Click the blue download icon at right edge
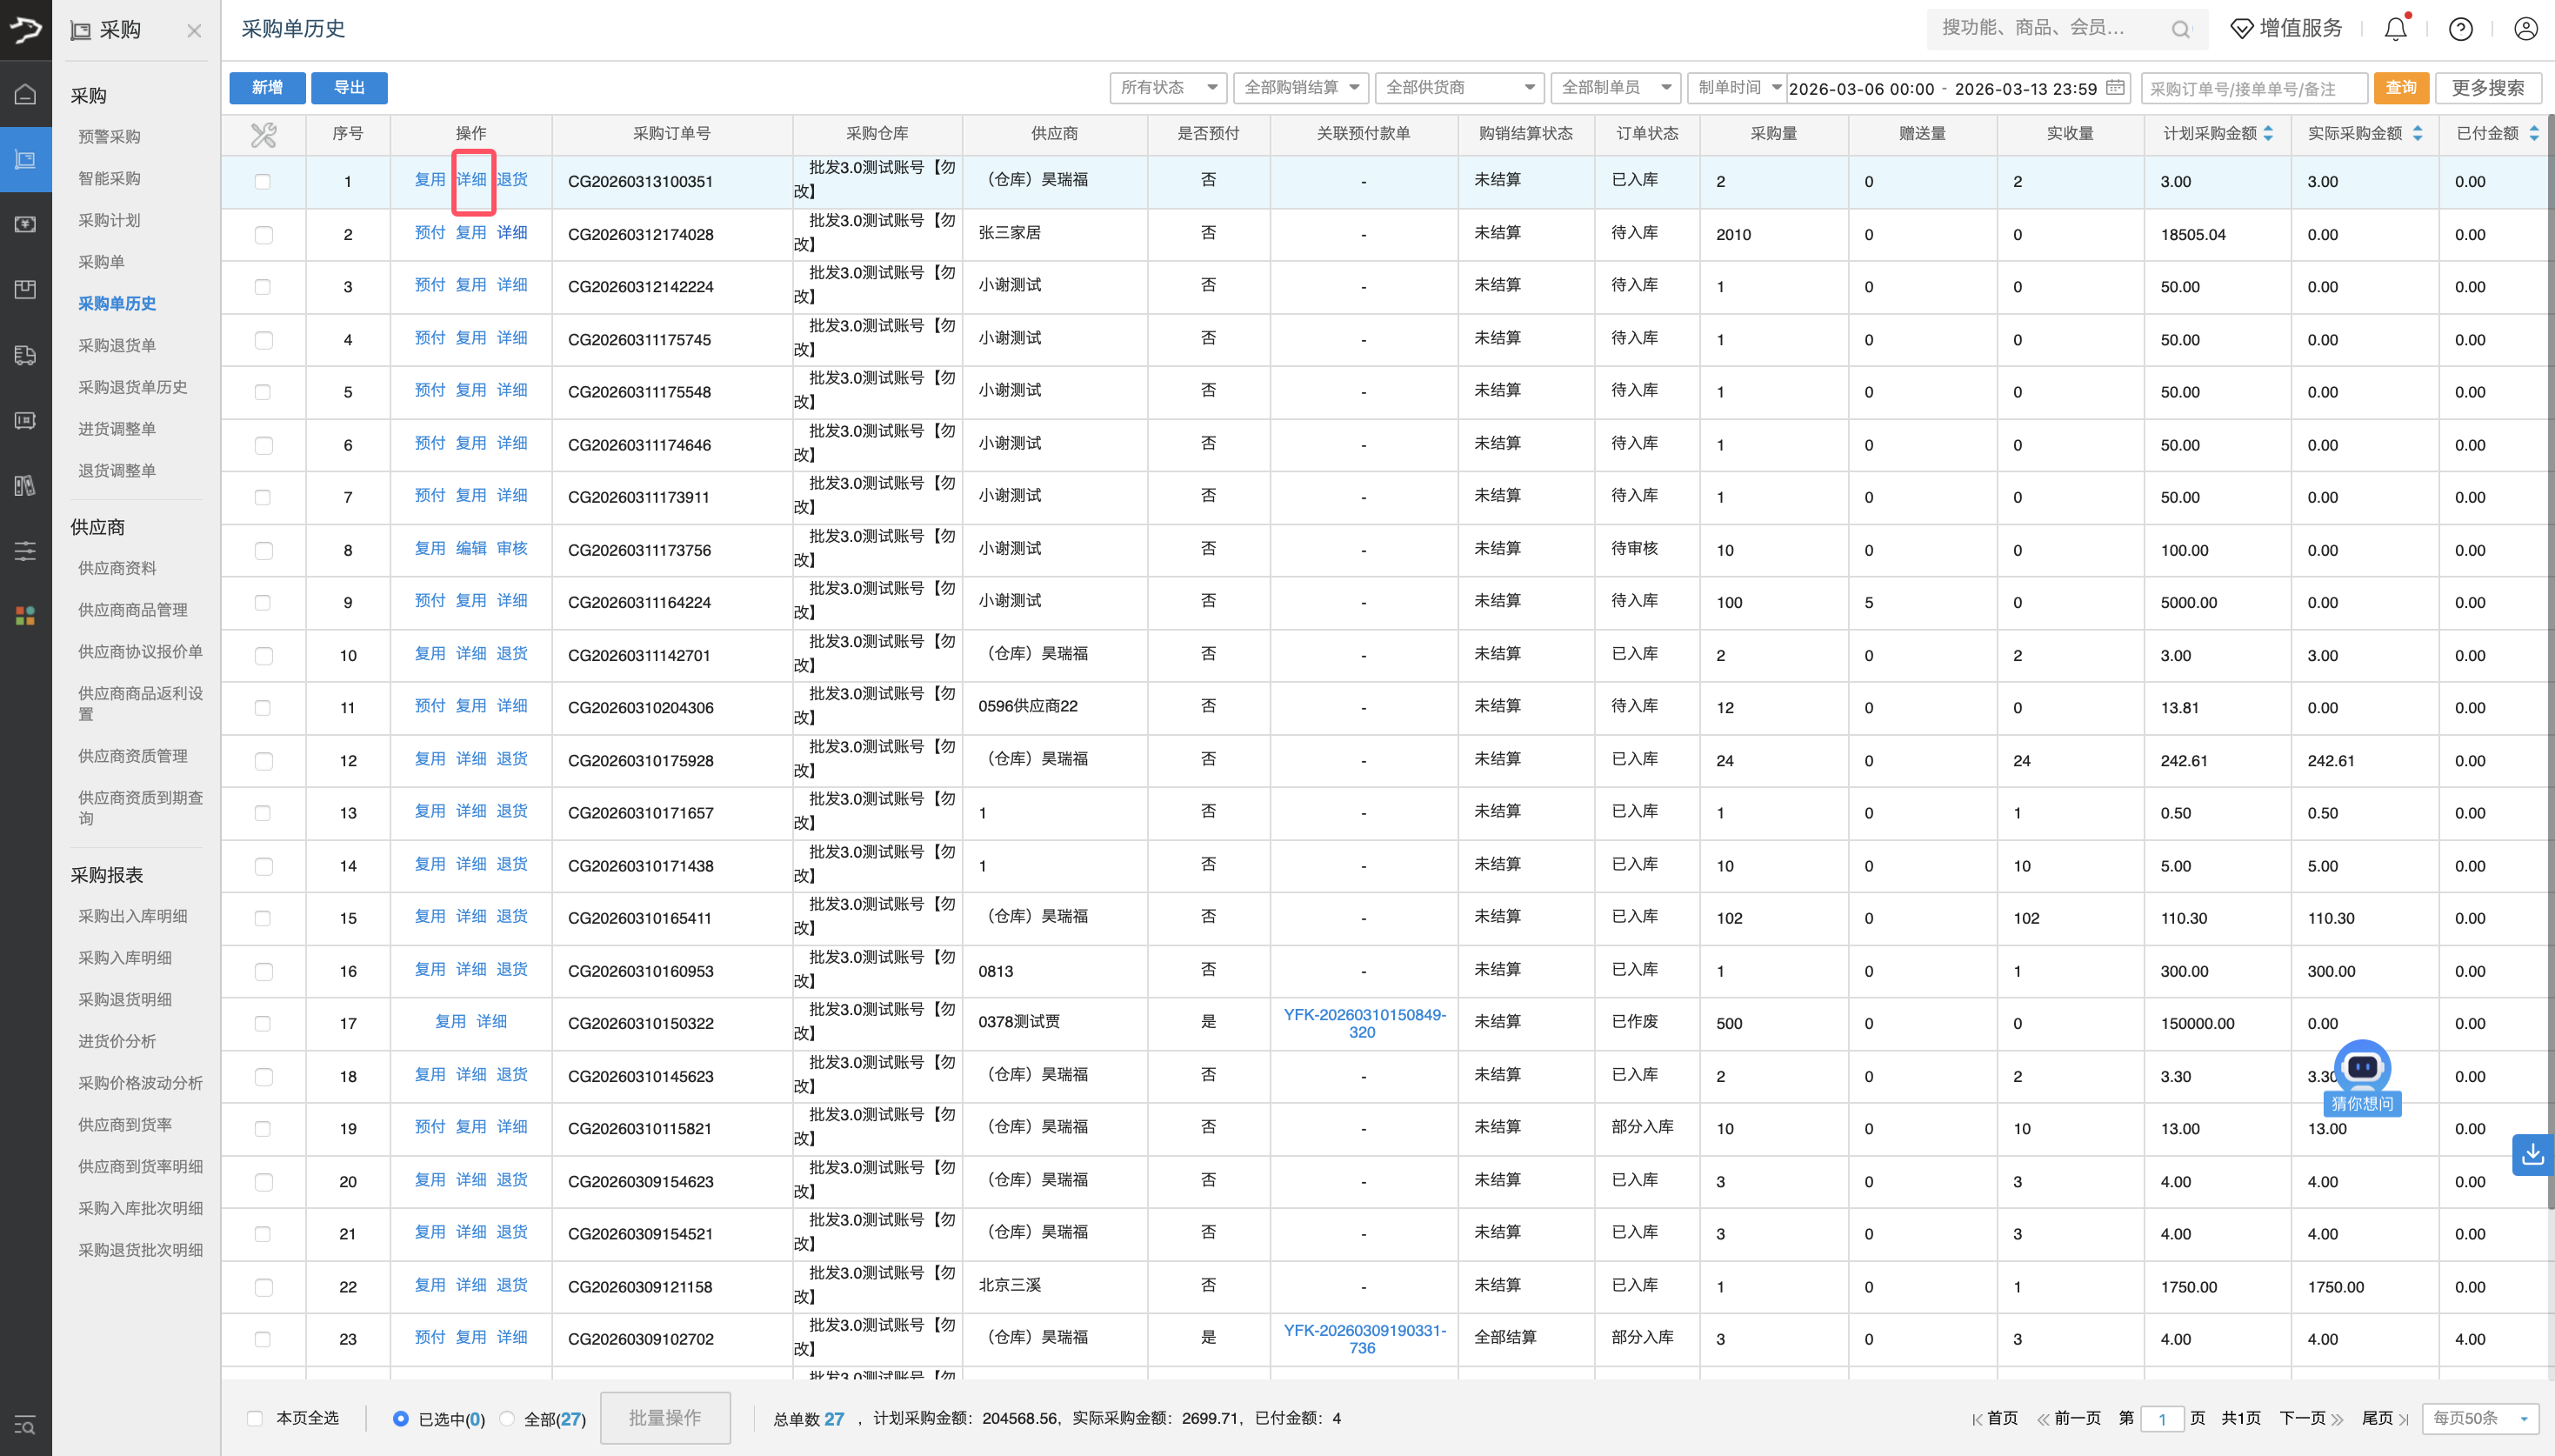 point(2532,1154)
